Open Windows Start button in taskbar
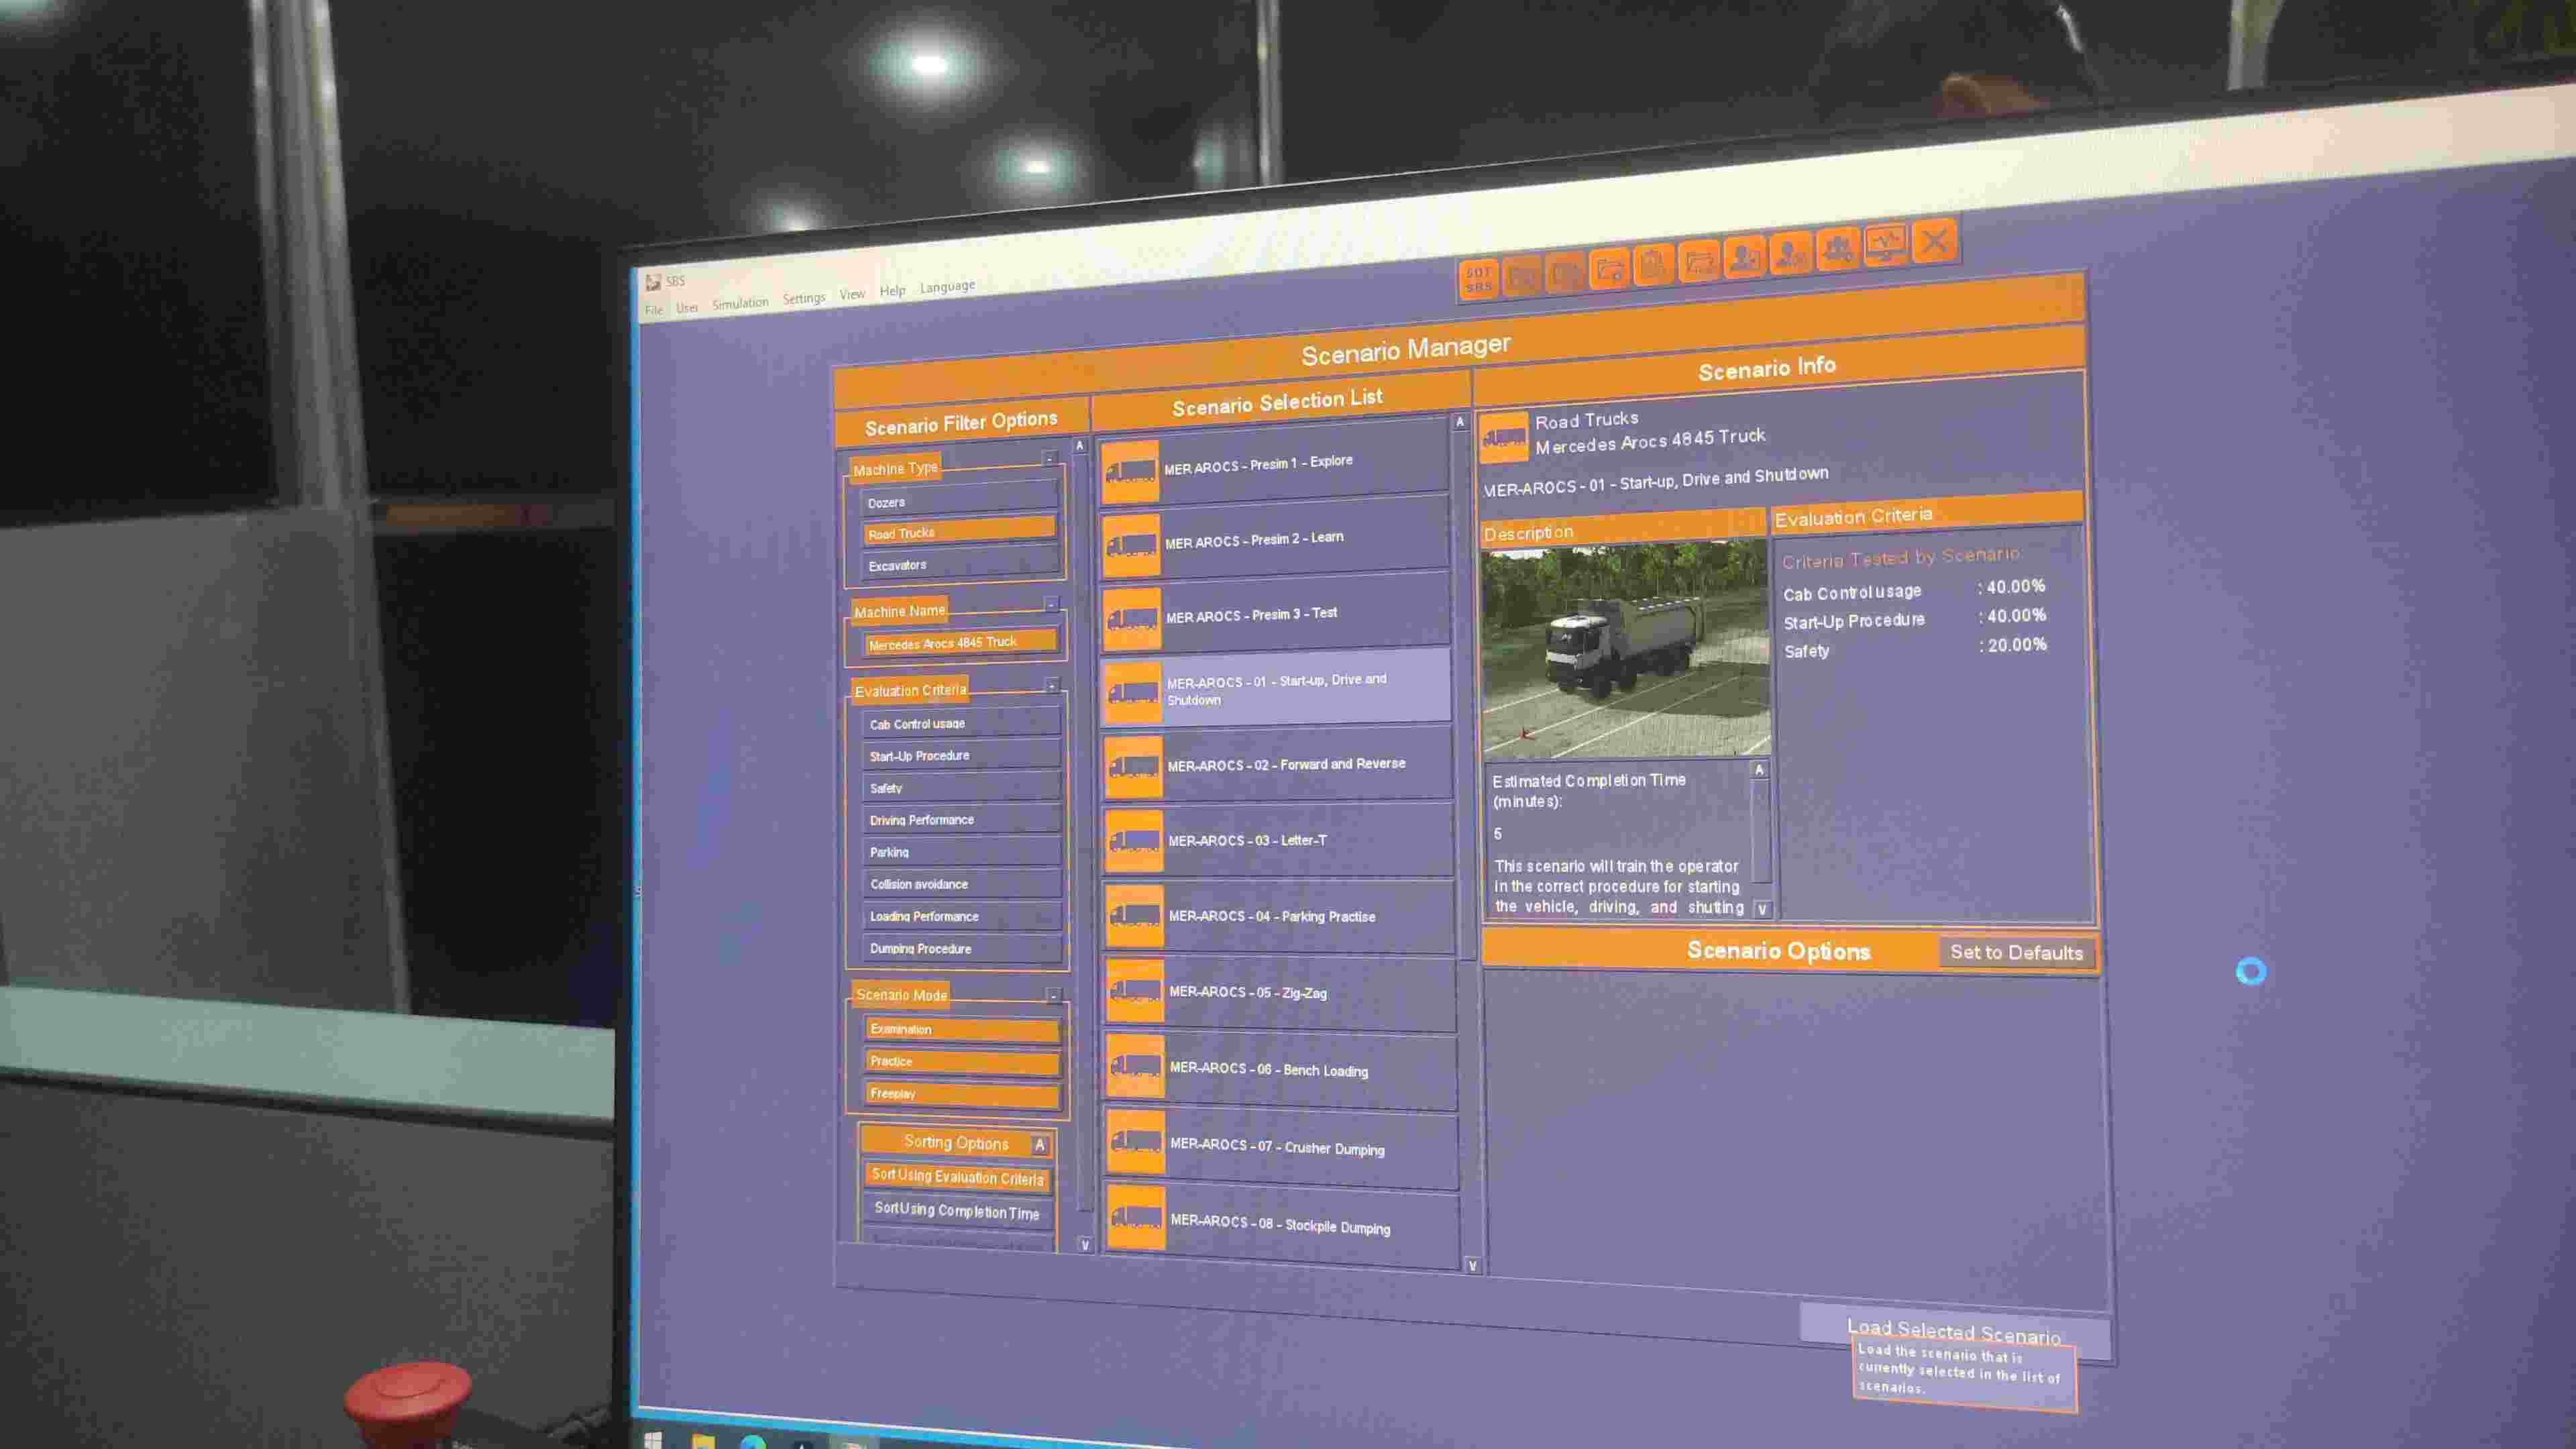 click(x=653, y=1440)
